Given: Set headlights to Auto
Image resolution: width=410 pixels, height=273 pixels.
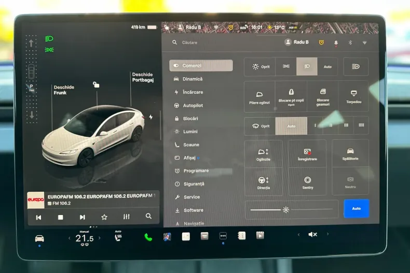Looking at the screenshot, I should (327, 66).
